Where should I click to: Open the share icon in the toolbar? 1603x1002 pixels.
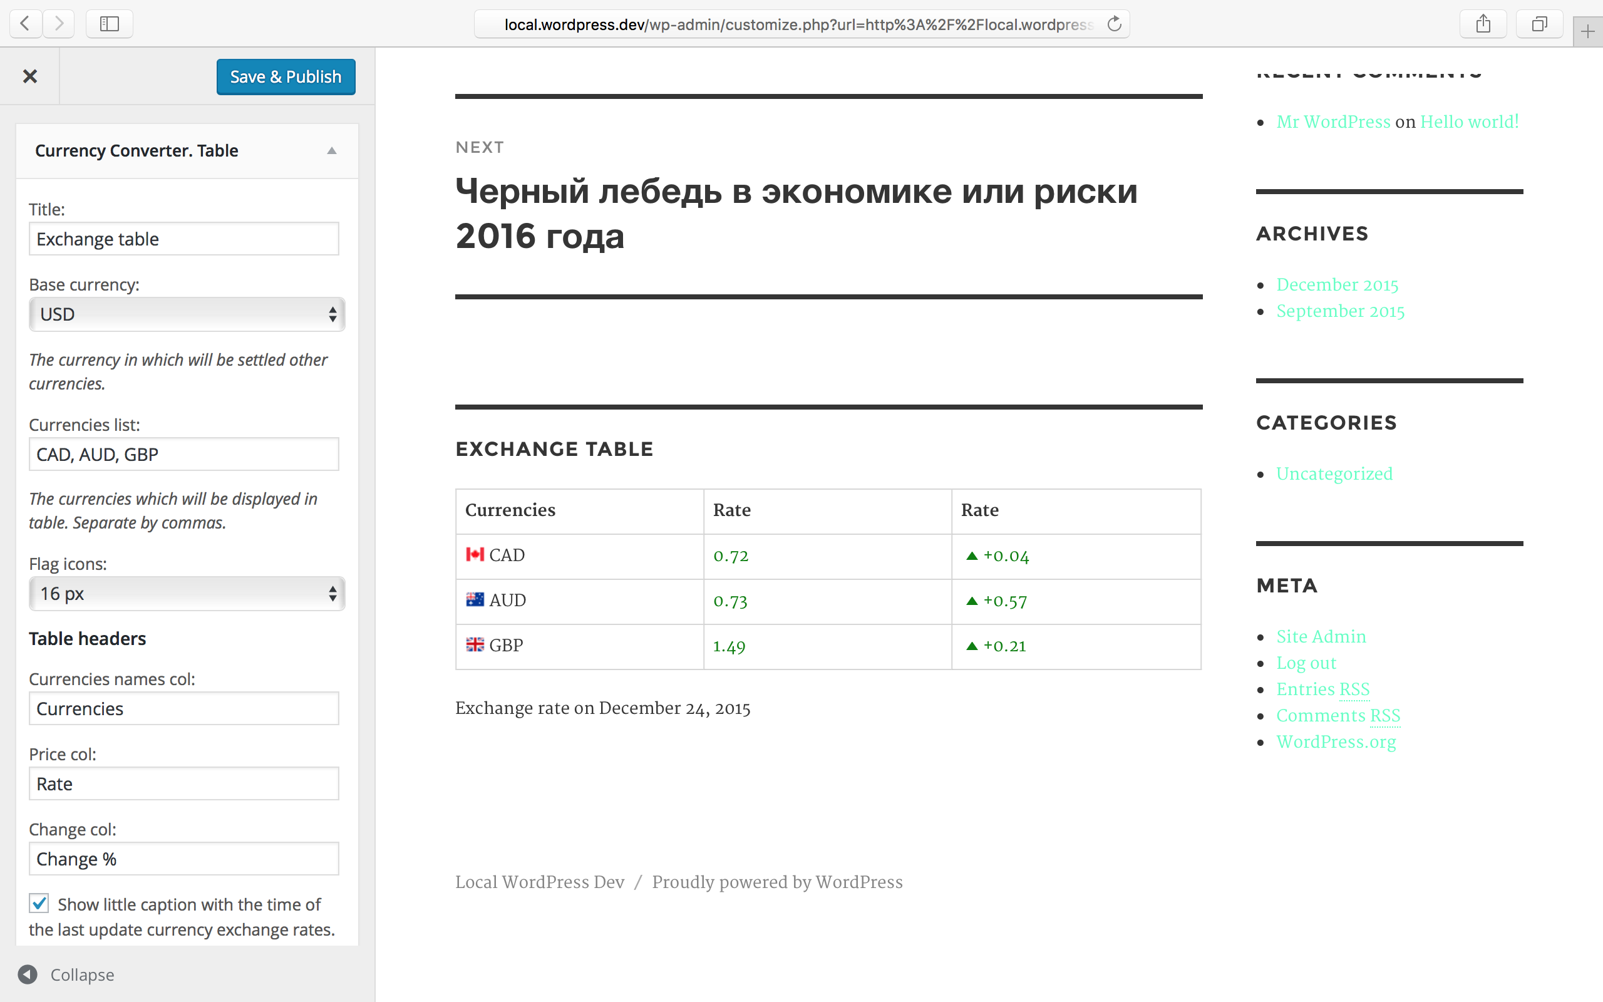coord(1483,24)
